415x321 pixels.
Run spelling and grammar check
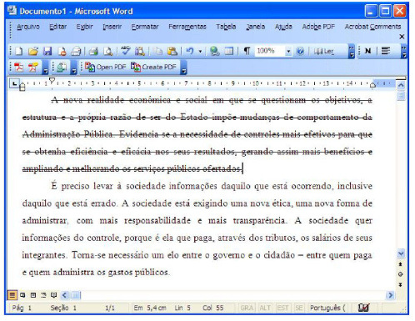tap(125, 51)
